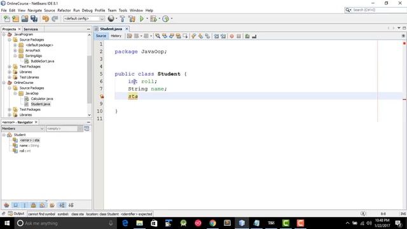Click the New File toolbar icon
This screenshot has height=229, width=407.
(7, 18)
